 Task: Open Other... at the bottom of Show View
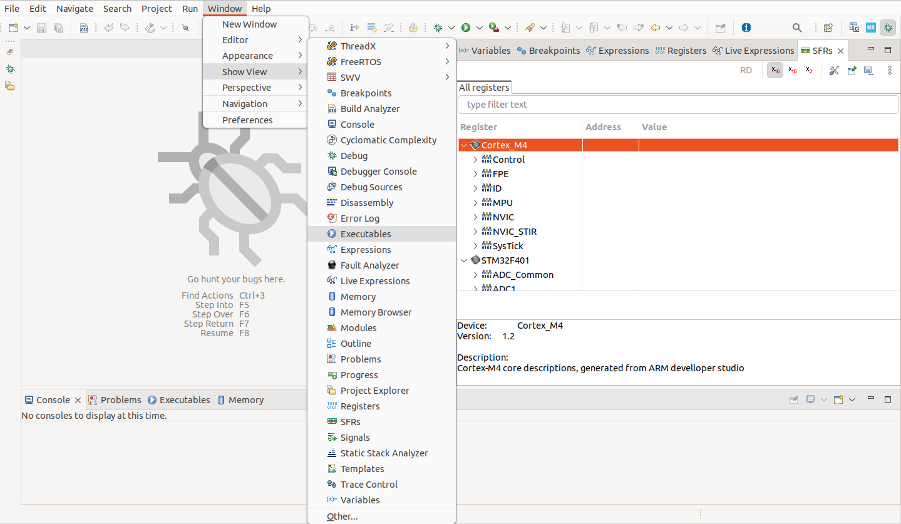[342, 516]
